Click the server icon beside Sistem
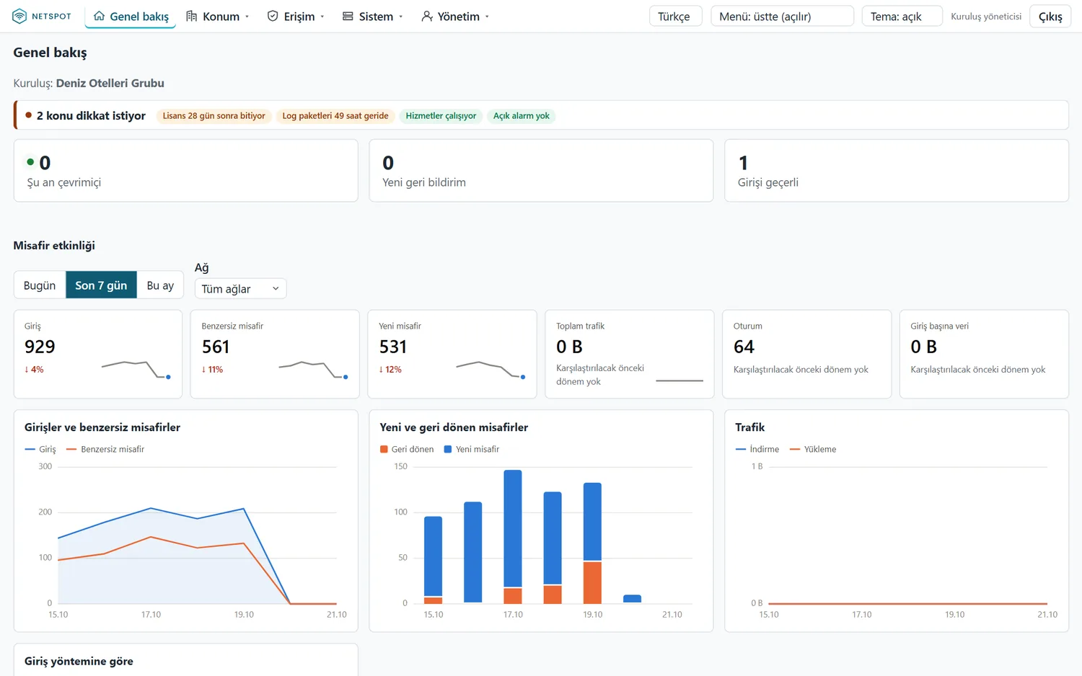The image size is (1082, 676). 348,16
